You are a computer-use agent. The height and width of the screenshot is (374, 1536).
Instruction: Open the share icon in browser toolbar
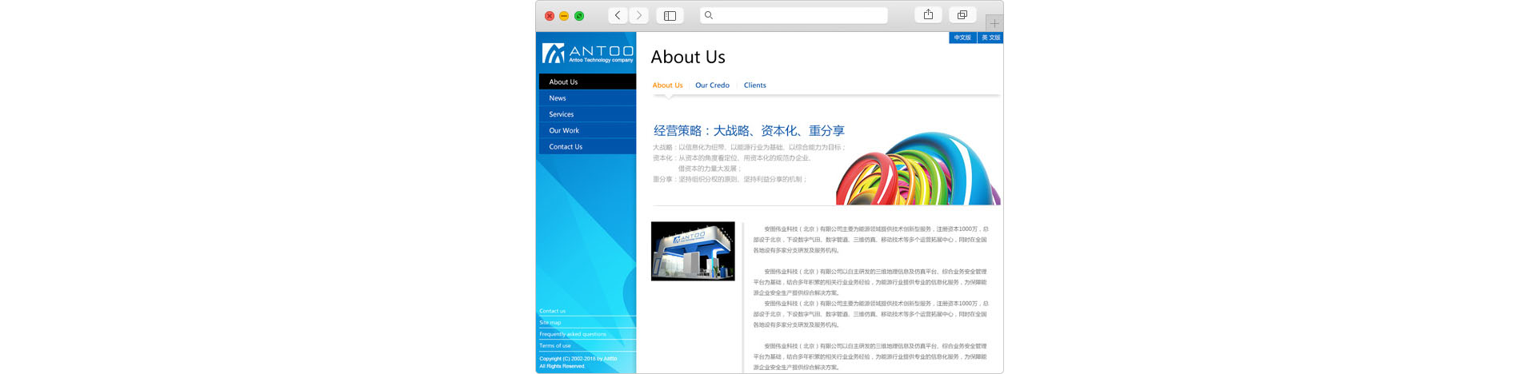928,14
